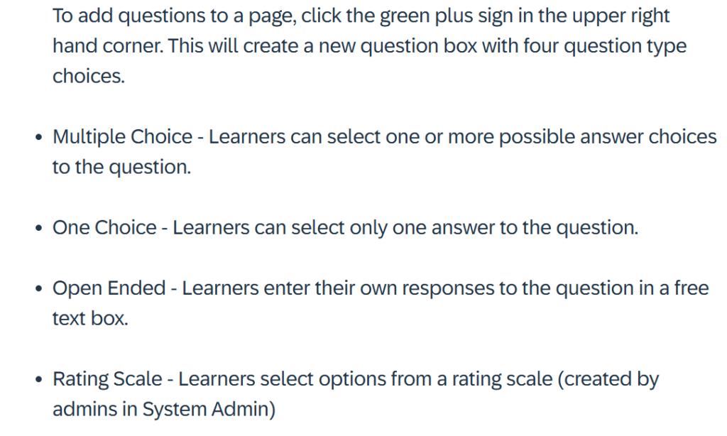Click "possible answer choices" text

click(608, 137)
